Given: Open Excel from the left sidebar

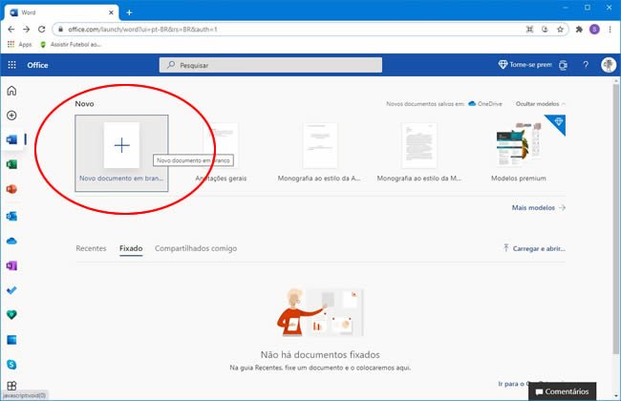Looking at the screenshot, I should point(11,165).
